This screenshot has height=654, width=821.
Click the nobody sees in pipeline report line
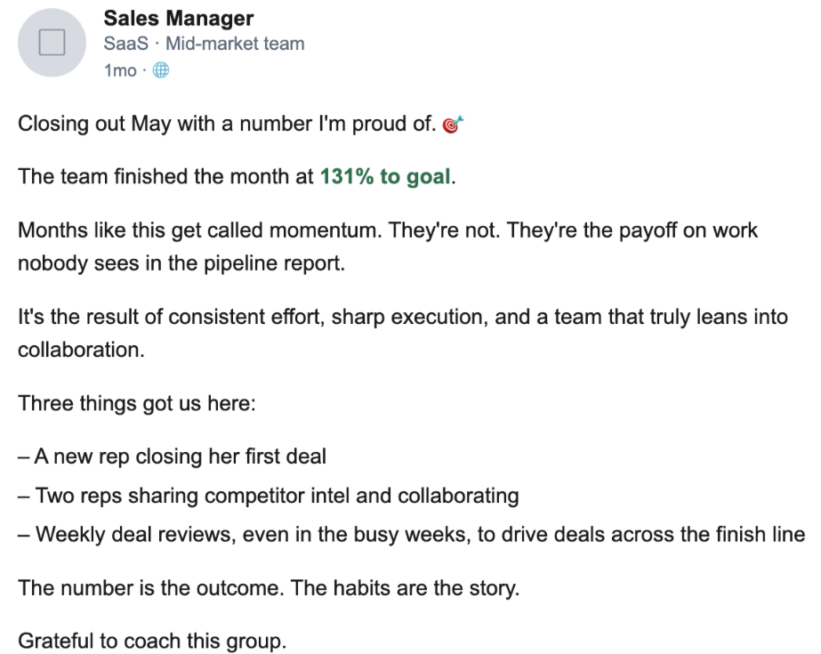pyautogui.click(x=181, y=262)
